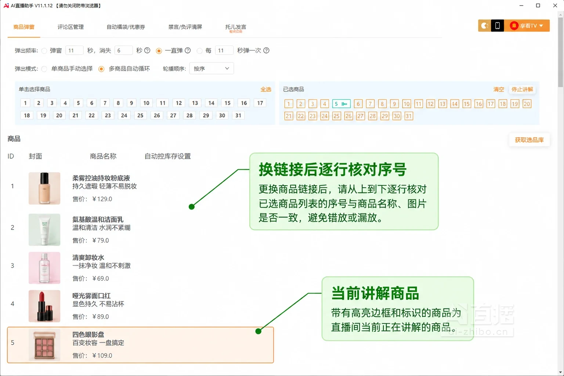Viewport: 564px width, 376px height.
Task: Click the black phone icon button
Action: click(498, 26)
